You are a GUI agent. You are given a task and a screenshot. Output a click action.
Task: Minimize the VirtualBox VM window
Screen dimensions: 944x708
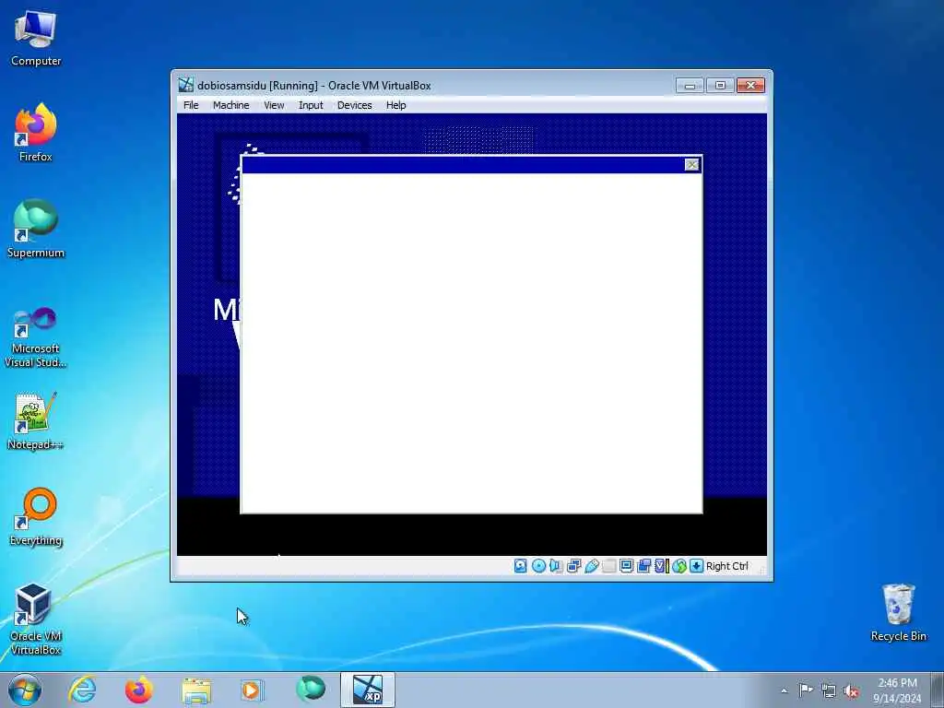pos(690,86)
